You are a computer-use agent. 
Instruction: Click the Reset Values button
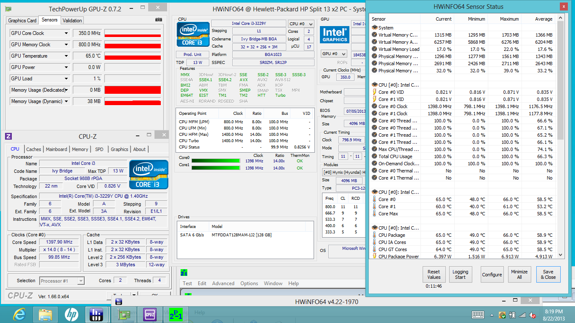click(434, 275)
